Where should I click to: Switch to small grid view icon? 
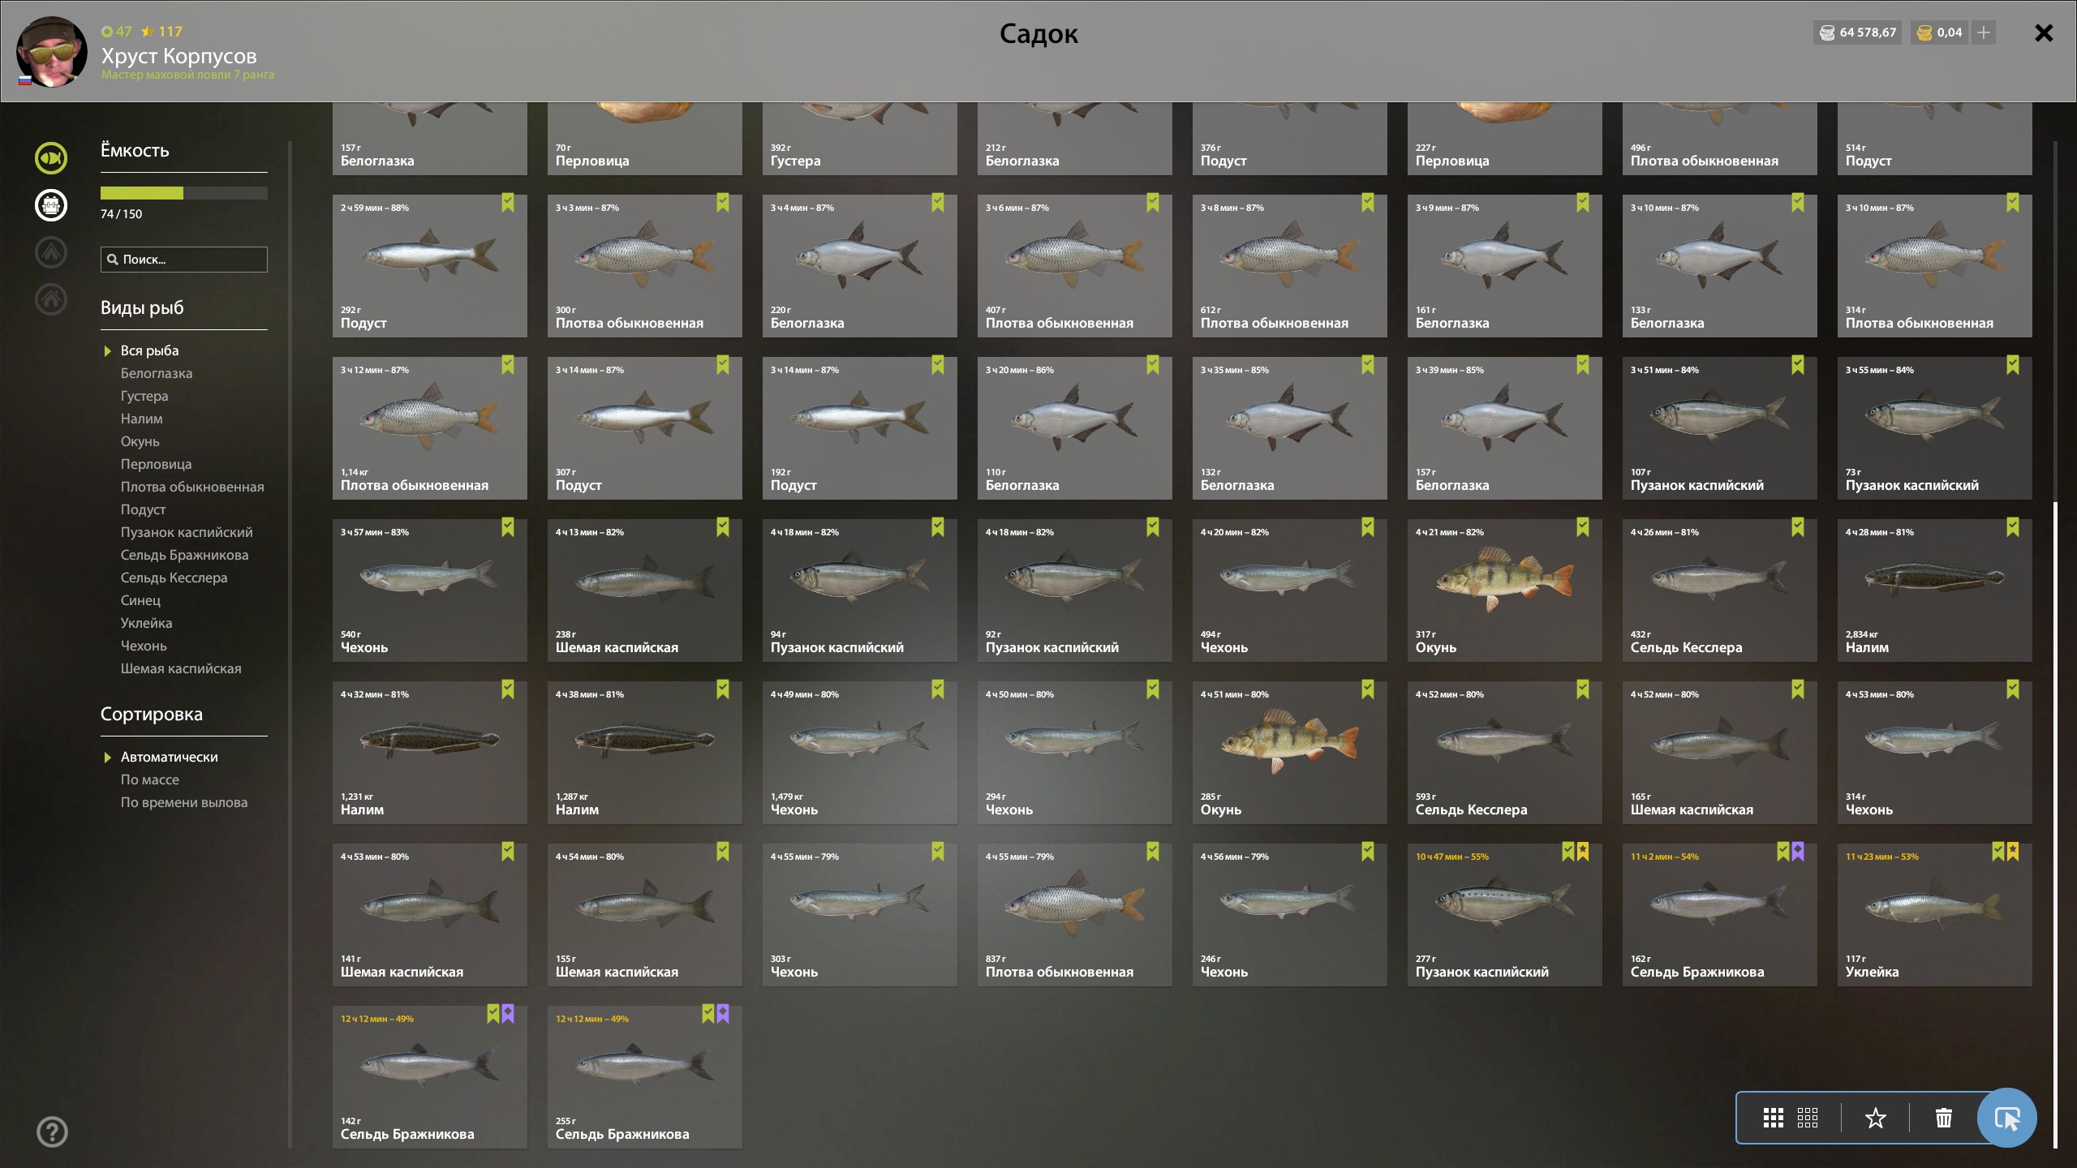(x=1808, y=1118)
